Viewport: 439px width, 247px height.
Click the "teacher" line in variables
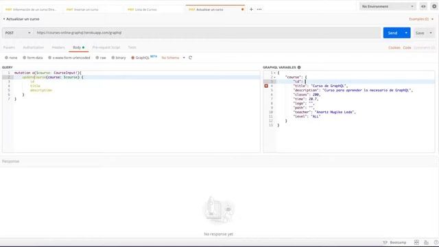tap(324, 112)
